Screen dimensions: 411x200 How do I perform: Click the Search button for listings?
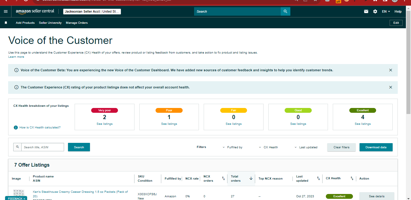(x=79, y=147)
